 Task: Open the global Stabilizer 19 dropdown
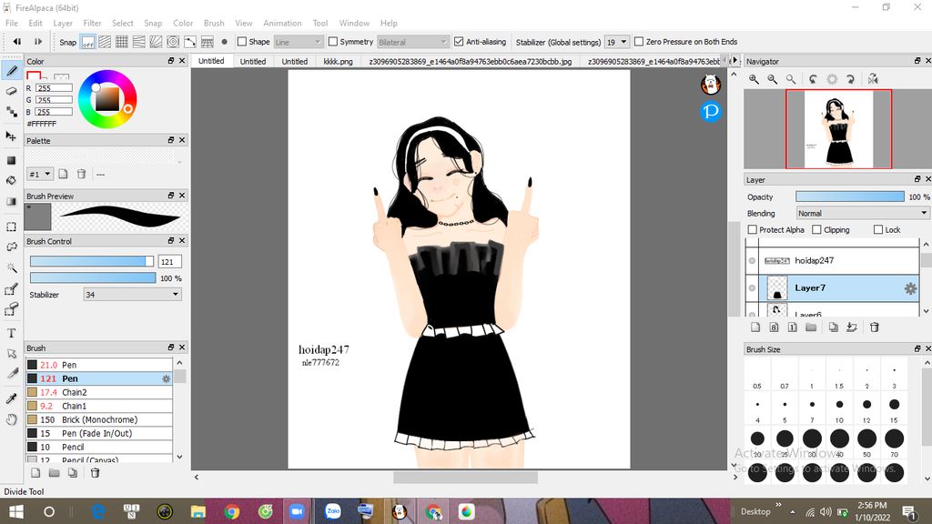tap(616, 42)
